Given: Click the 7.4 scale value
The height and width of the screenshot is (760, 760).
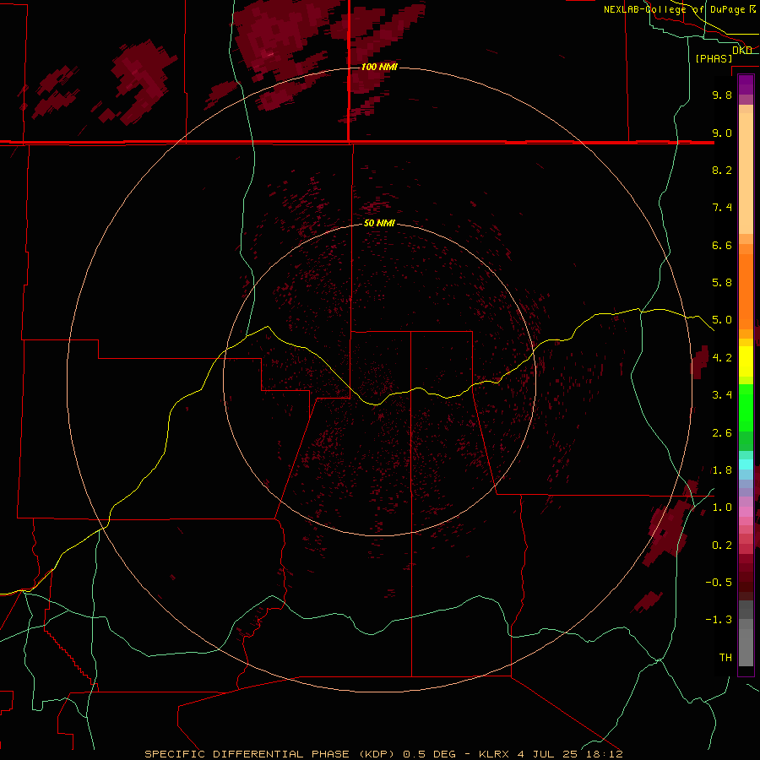Looking at the screenshot, I should click(x=722, y=208).
